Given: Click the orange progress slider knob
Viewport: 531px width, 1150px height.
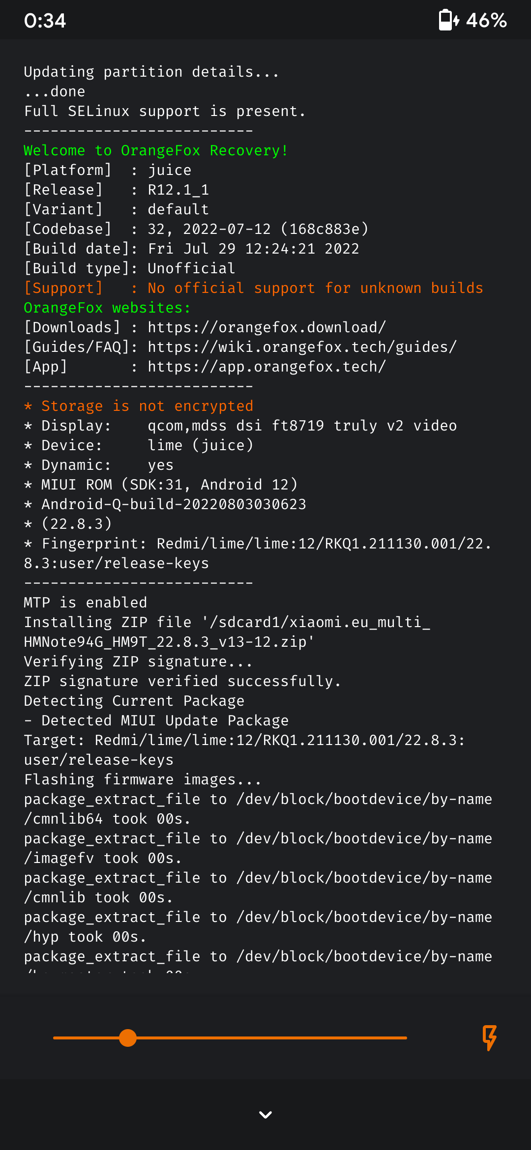Looking at the screenshot, I should coord(128,1038).
